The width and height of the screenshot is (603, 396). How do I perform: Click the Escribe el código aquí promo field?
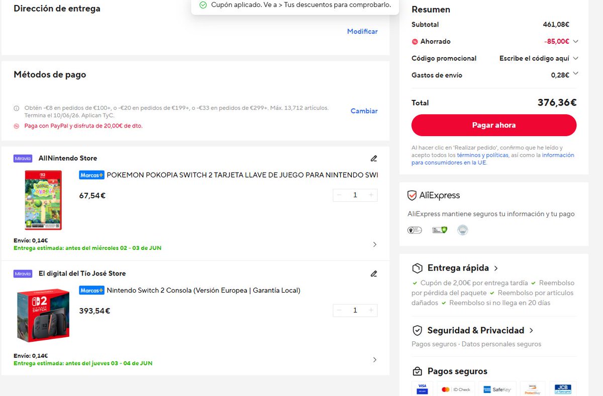point(534,58)
